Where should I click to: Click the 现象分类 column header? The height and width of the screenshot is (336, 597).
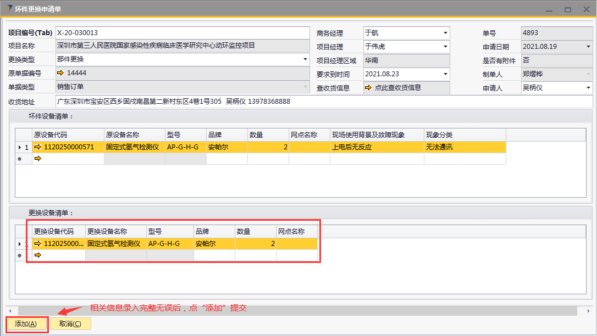pos(464,135)
